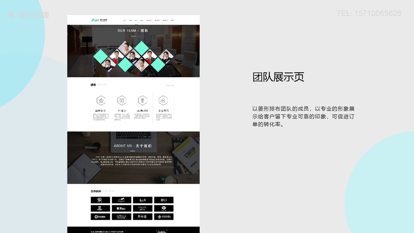This screenshot has width=414, height=233.
Task: Open the VI设计 service title
Action: [x=122, y=111]
